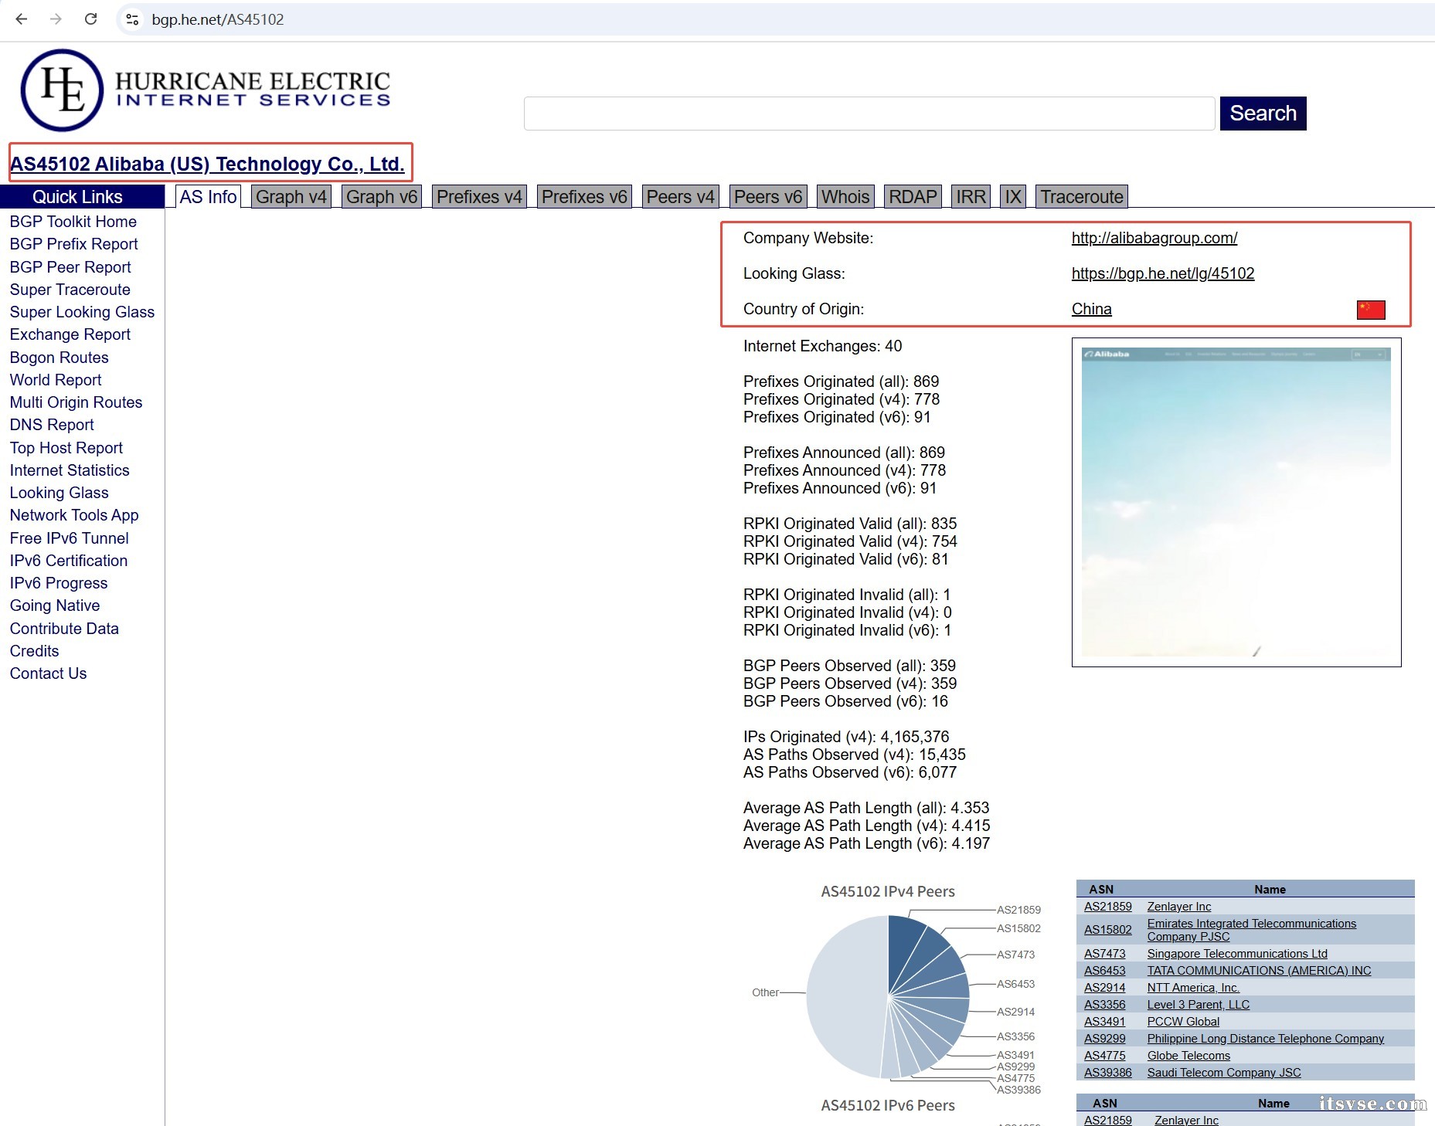This screenshot has width=1435, height=1126.
Task: Click the browser forward arrow
Action: coord(56,19)
